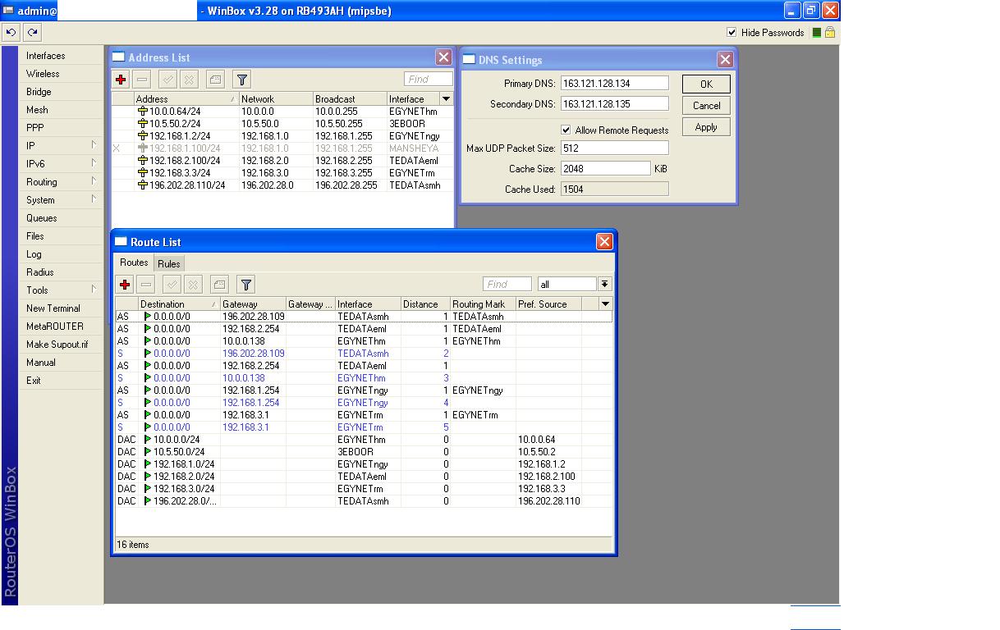Add new route with red plus icon
Screen dimensions: 1000x630
tap(125, 285)
